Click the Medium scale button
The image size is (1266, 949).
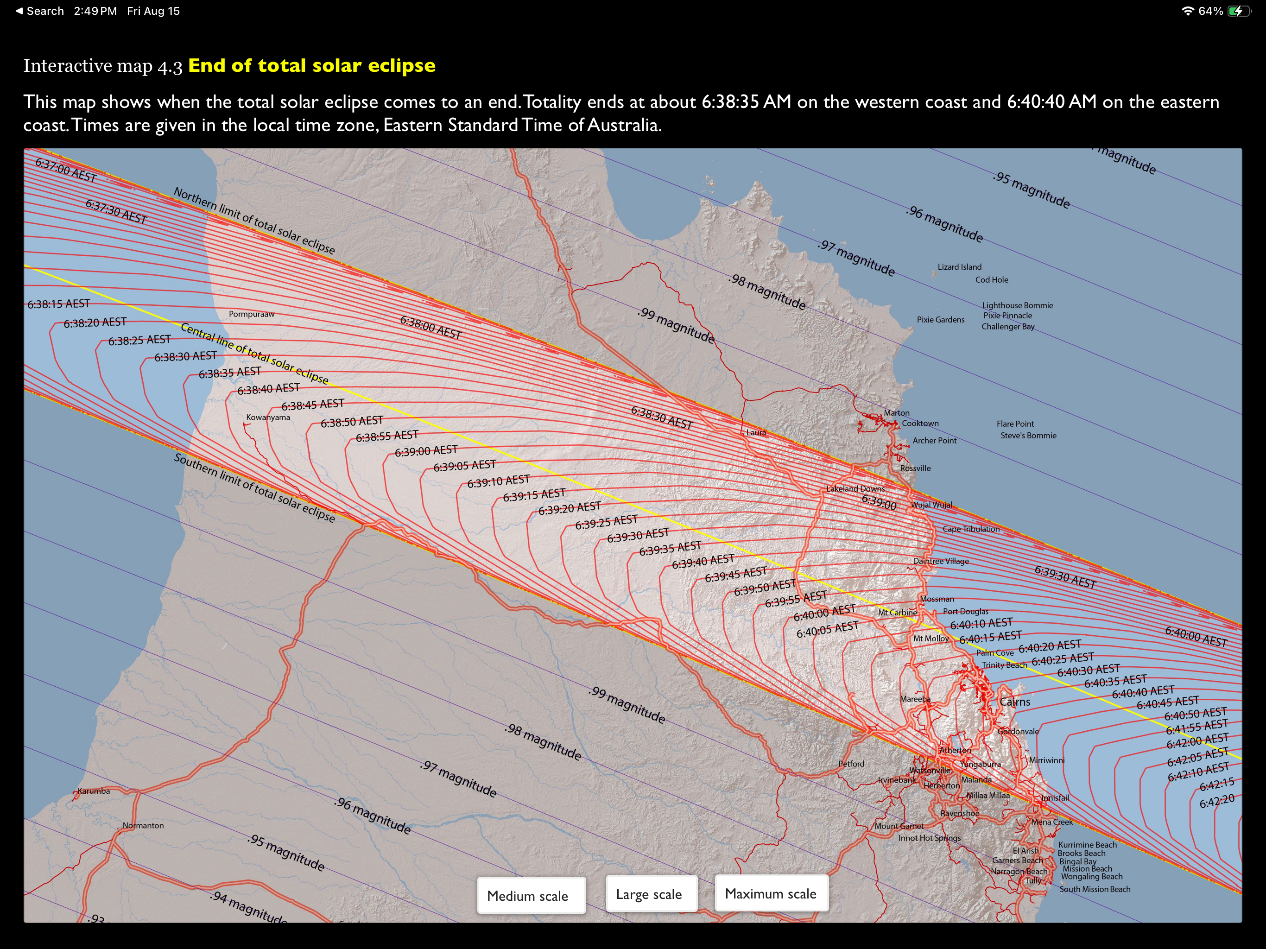click(x=531, y=896)
